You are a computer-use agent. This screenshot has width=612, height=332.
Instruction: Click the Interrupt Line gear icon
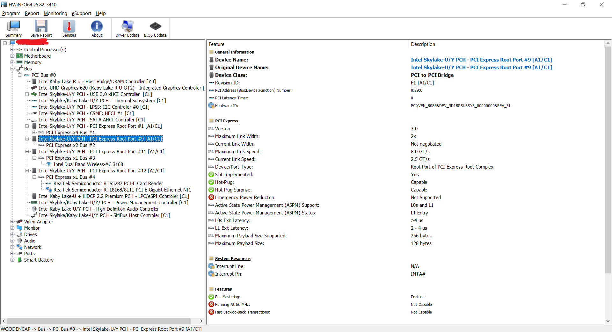click(211, 266)
